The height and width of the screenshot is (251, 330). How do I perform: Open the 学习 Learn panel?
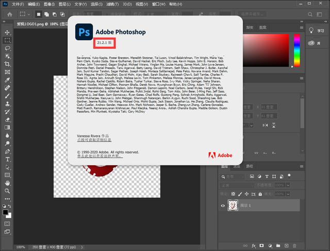point(317,31)
